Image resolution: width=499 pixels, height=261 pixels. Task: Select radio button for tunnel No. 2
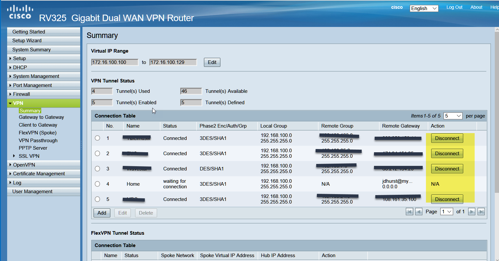pos(97,153)
